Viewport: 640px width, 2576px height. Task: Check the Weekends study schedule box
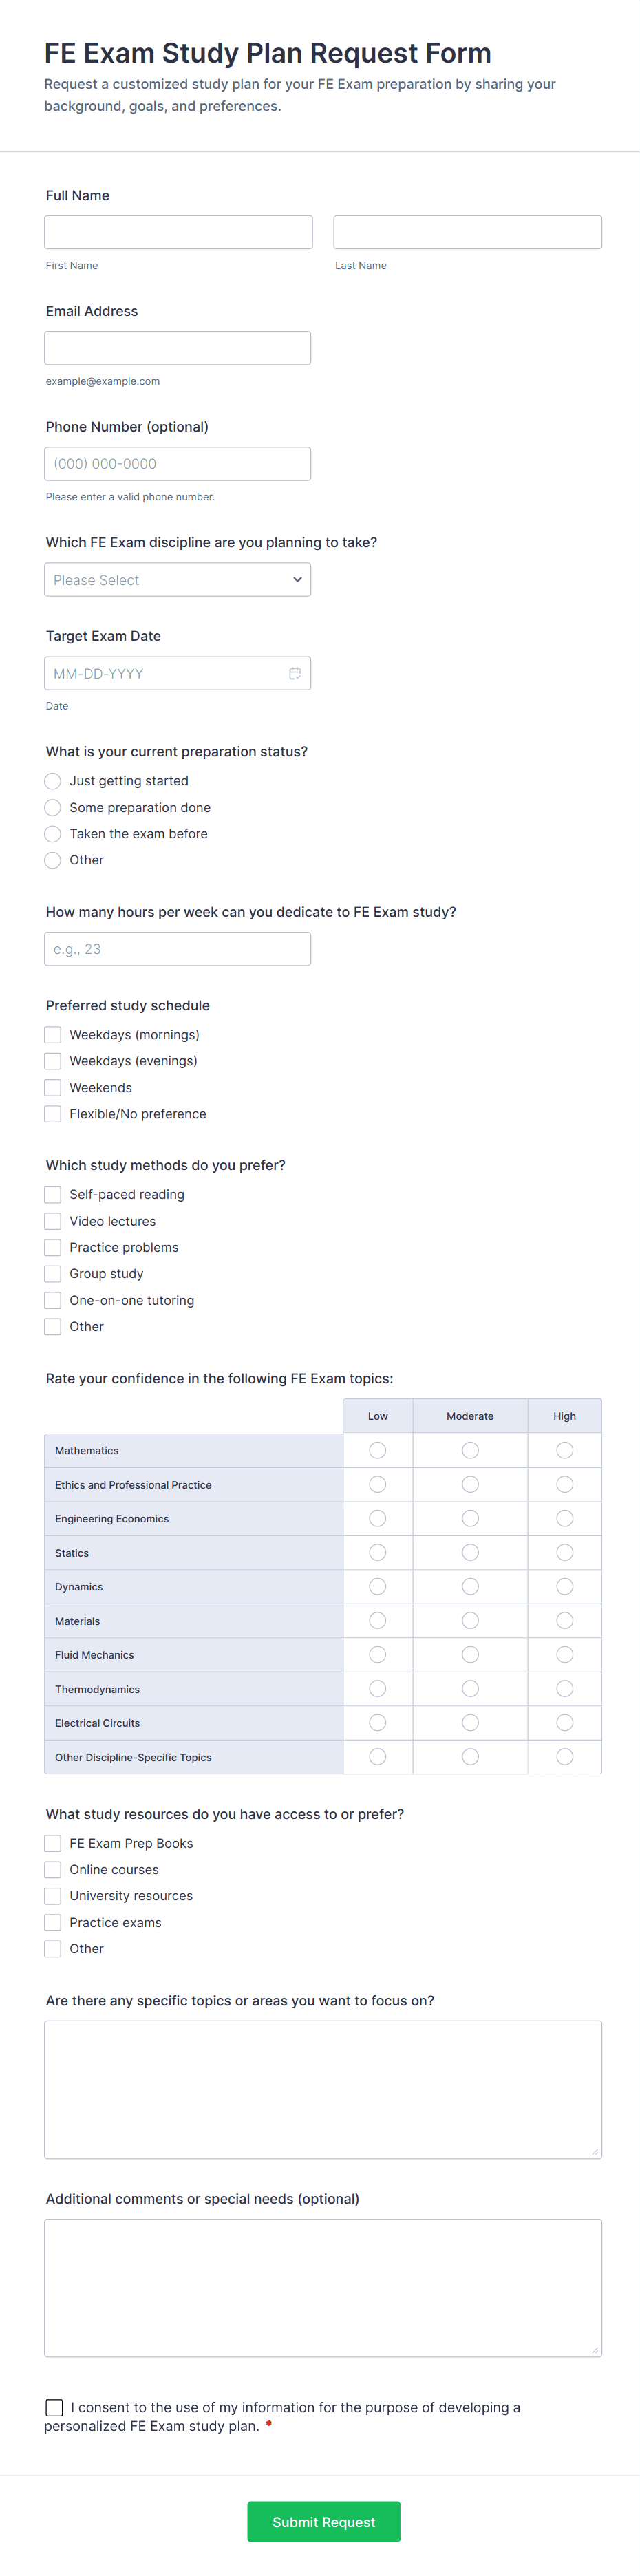(53, 1088)
